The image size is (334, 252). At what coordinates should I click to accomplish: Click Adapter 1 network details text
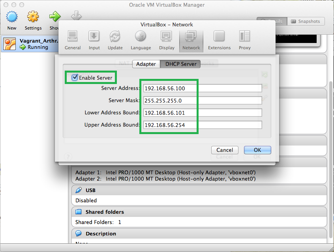(x=165, y=172)
